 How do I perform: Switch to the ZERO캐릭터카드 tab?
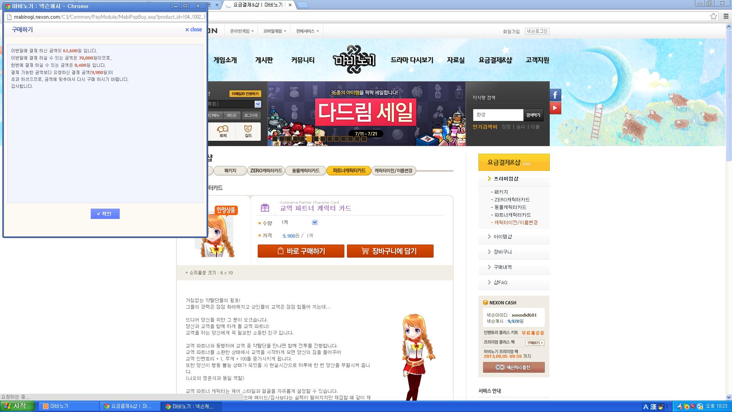click(x=266, y=171)
